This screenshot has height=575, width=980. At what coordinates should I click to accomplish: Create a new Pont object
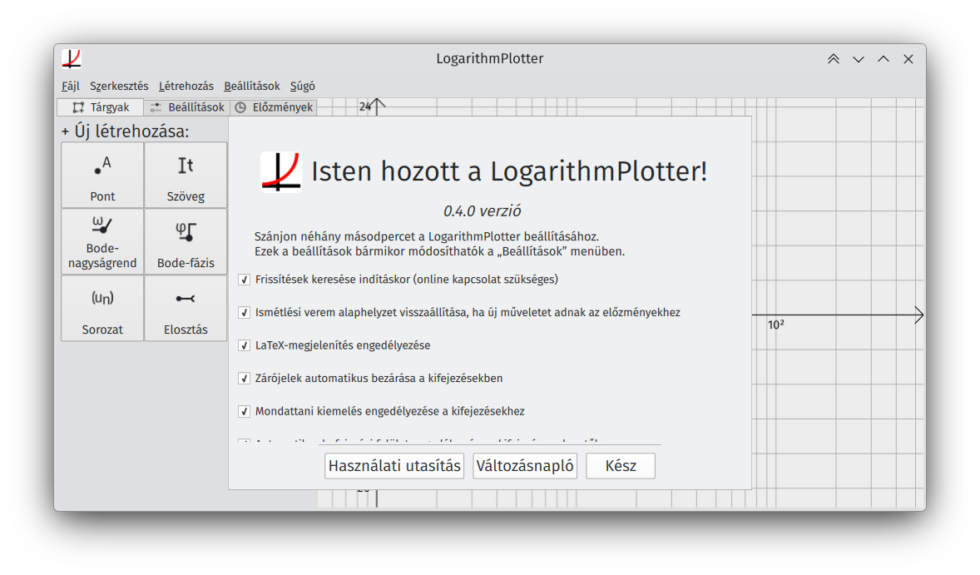pos(102,175)
